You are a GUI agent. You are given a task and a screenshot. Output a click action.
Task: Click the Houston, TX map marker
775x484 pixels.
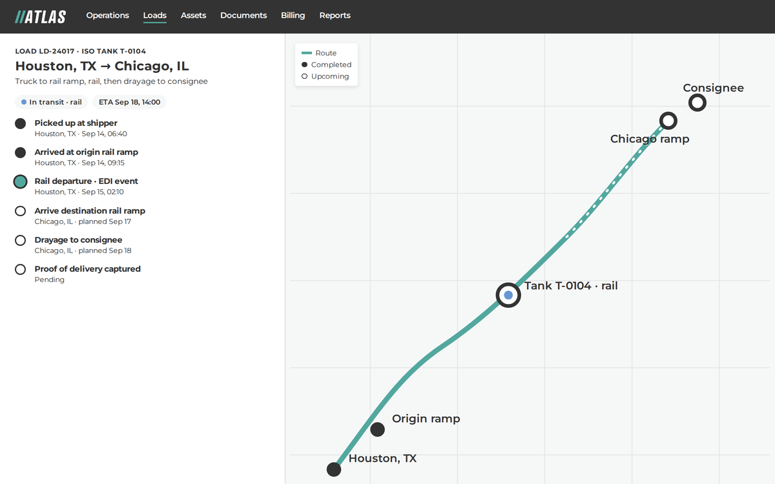334,469
